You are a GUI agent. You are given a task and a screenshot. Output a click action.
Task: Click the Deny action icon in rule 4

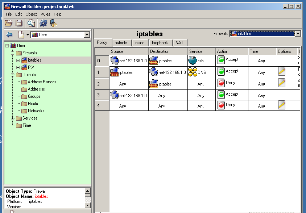click(221, 105)
